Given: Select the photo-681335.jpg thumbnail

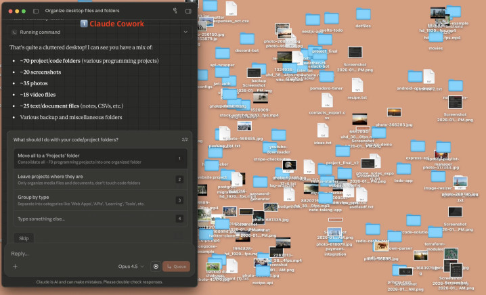Looking at the screenshot, I should (271, 208).
